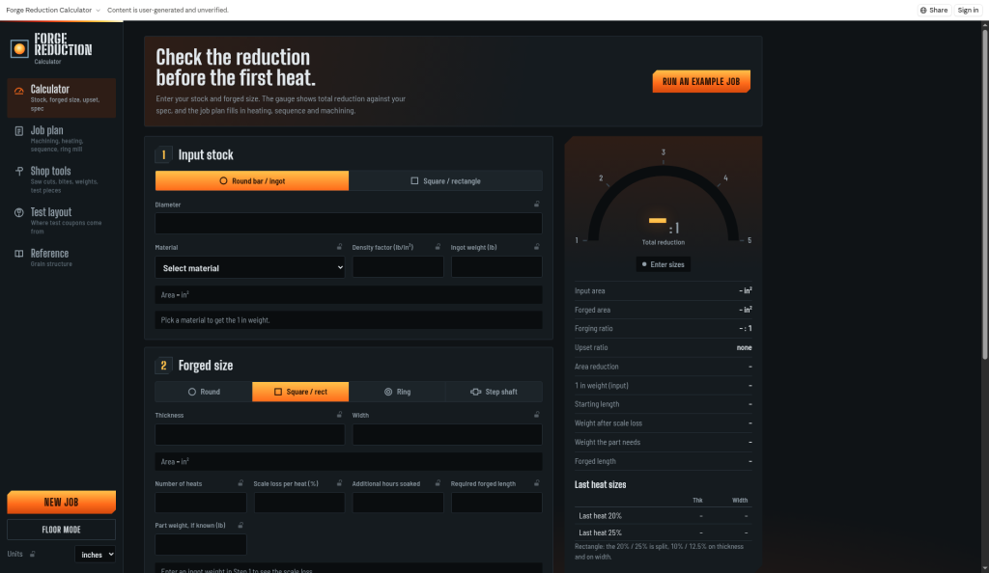Click 'Pick a material' hint text

[x=215, y=320]
